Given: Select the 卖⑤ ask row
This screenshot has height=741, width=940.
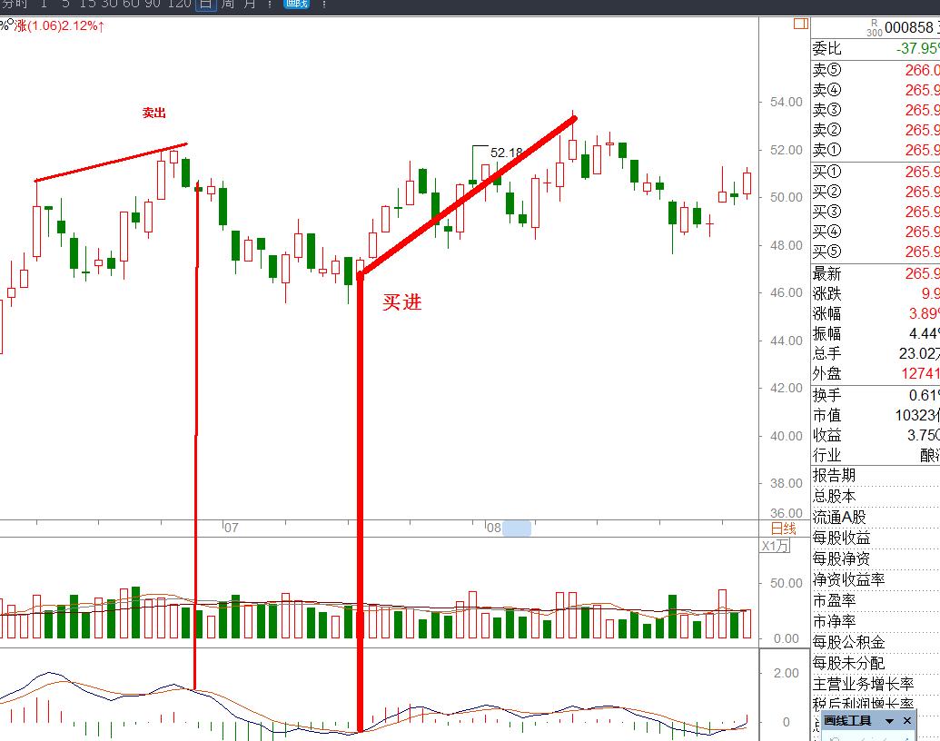Looking at the screenshot, I should 876,70.
